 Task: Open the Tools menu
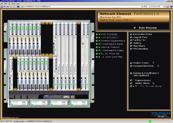(13, 4)
